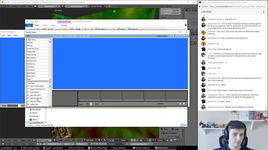Open the Closest snap target dropdown

[x=161, y=140]
